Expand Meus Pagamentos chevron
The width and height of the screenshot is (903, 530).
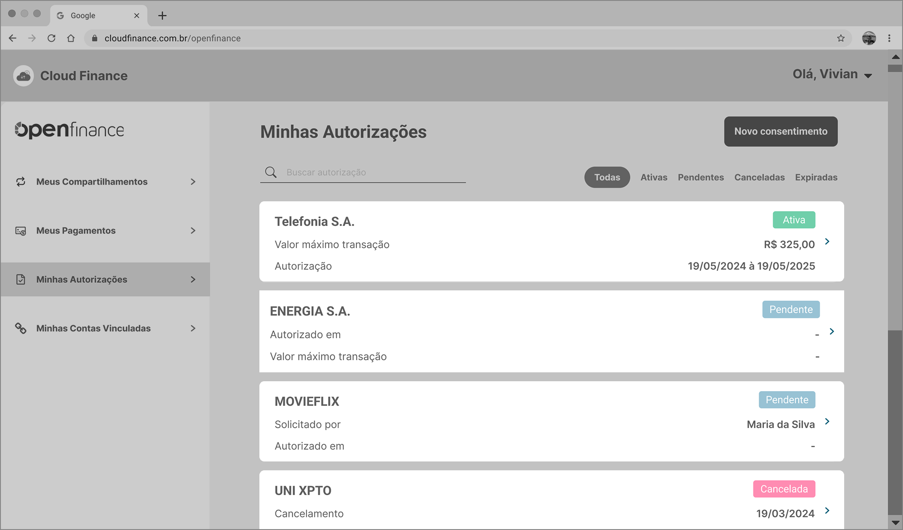point(193,231)
